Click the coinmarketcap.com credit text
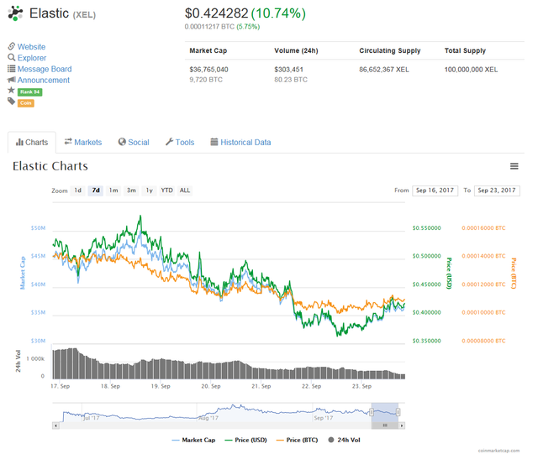 click(x=498, y=451)
